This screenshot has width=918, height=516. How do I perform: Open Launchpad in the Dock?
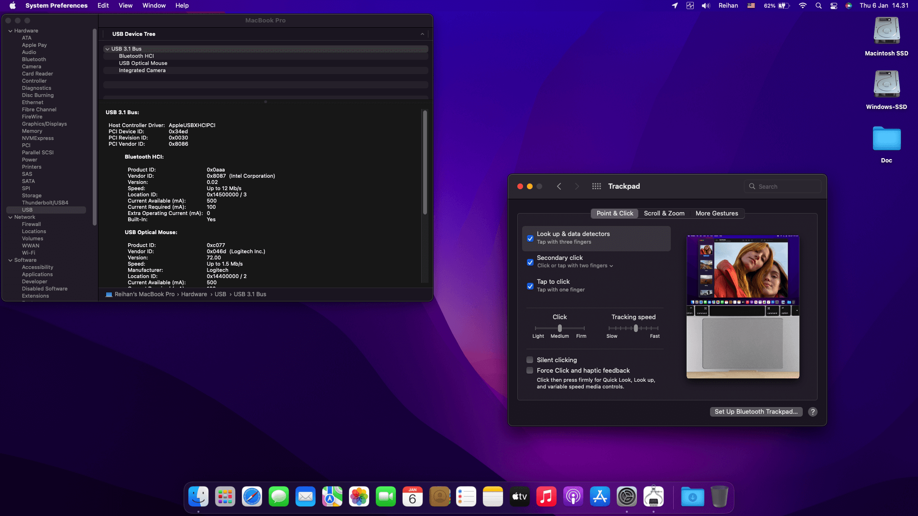[x=225, y=497]
